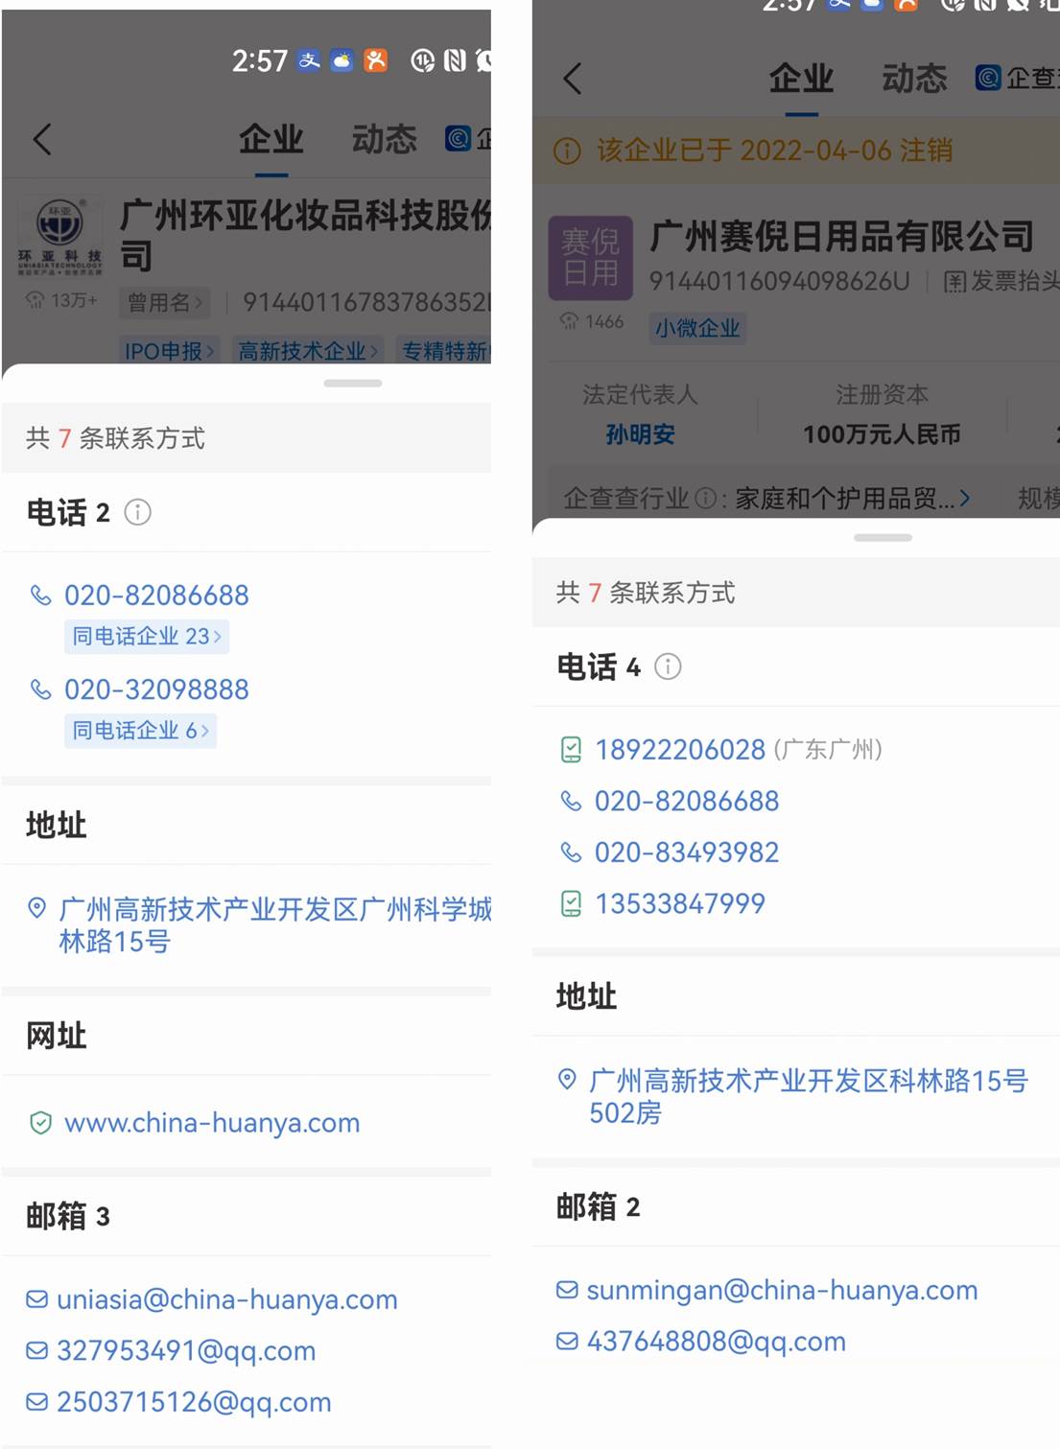Expand 企查查行业 家庭和个护用品贸 chevron
This screenshot has height=1449, width=1060.
point(965,499)
